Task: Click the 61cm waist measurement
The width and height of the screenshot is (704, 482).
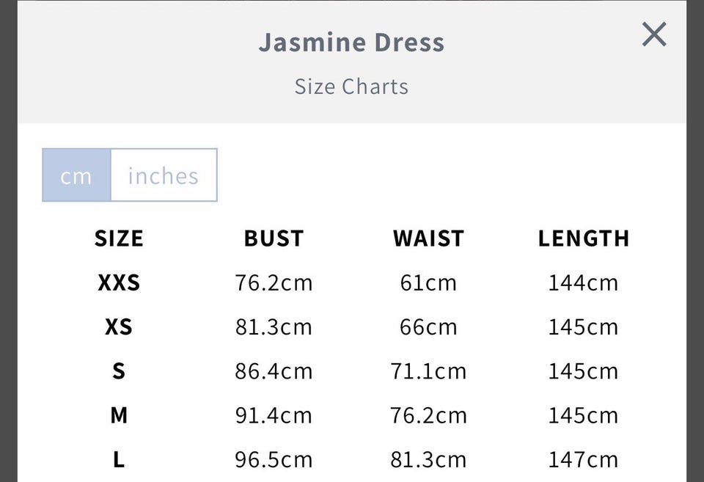Action: pyautogui.click(x=428, y=282)
